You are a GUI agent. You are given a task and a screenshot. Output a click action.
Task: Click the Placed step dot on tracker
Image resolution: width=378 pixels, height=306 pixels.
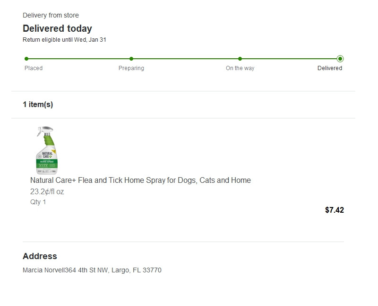coord(26,59)
